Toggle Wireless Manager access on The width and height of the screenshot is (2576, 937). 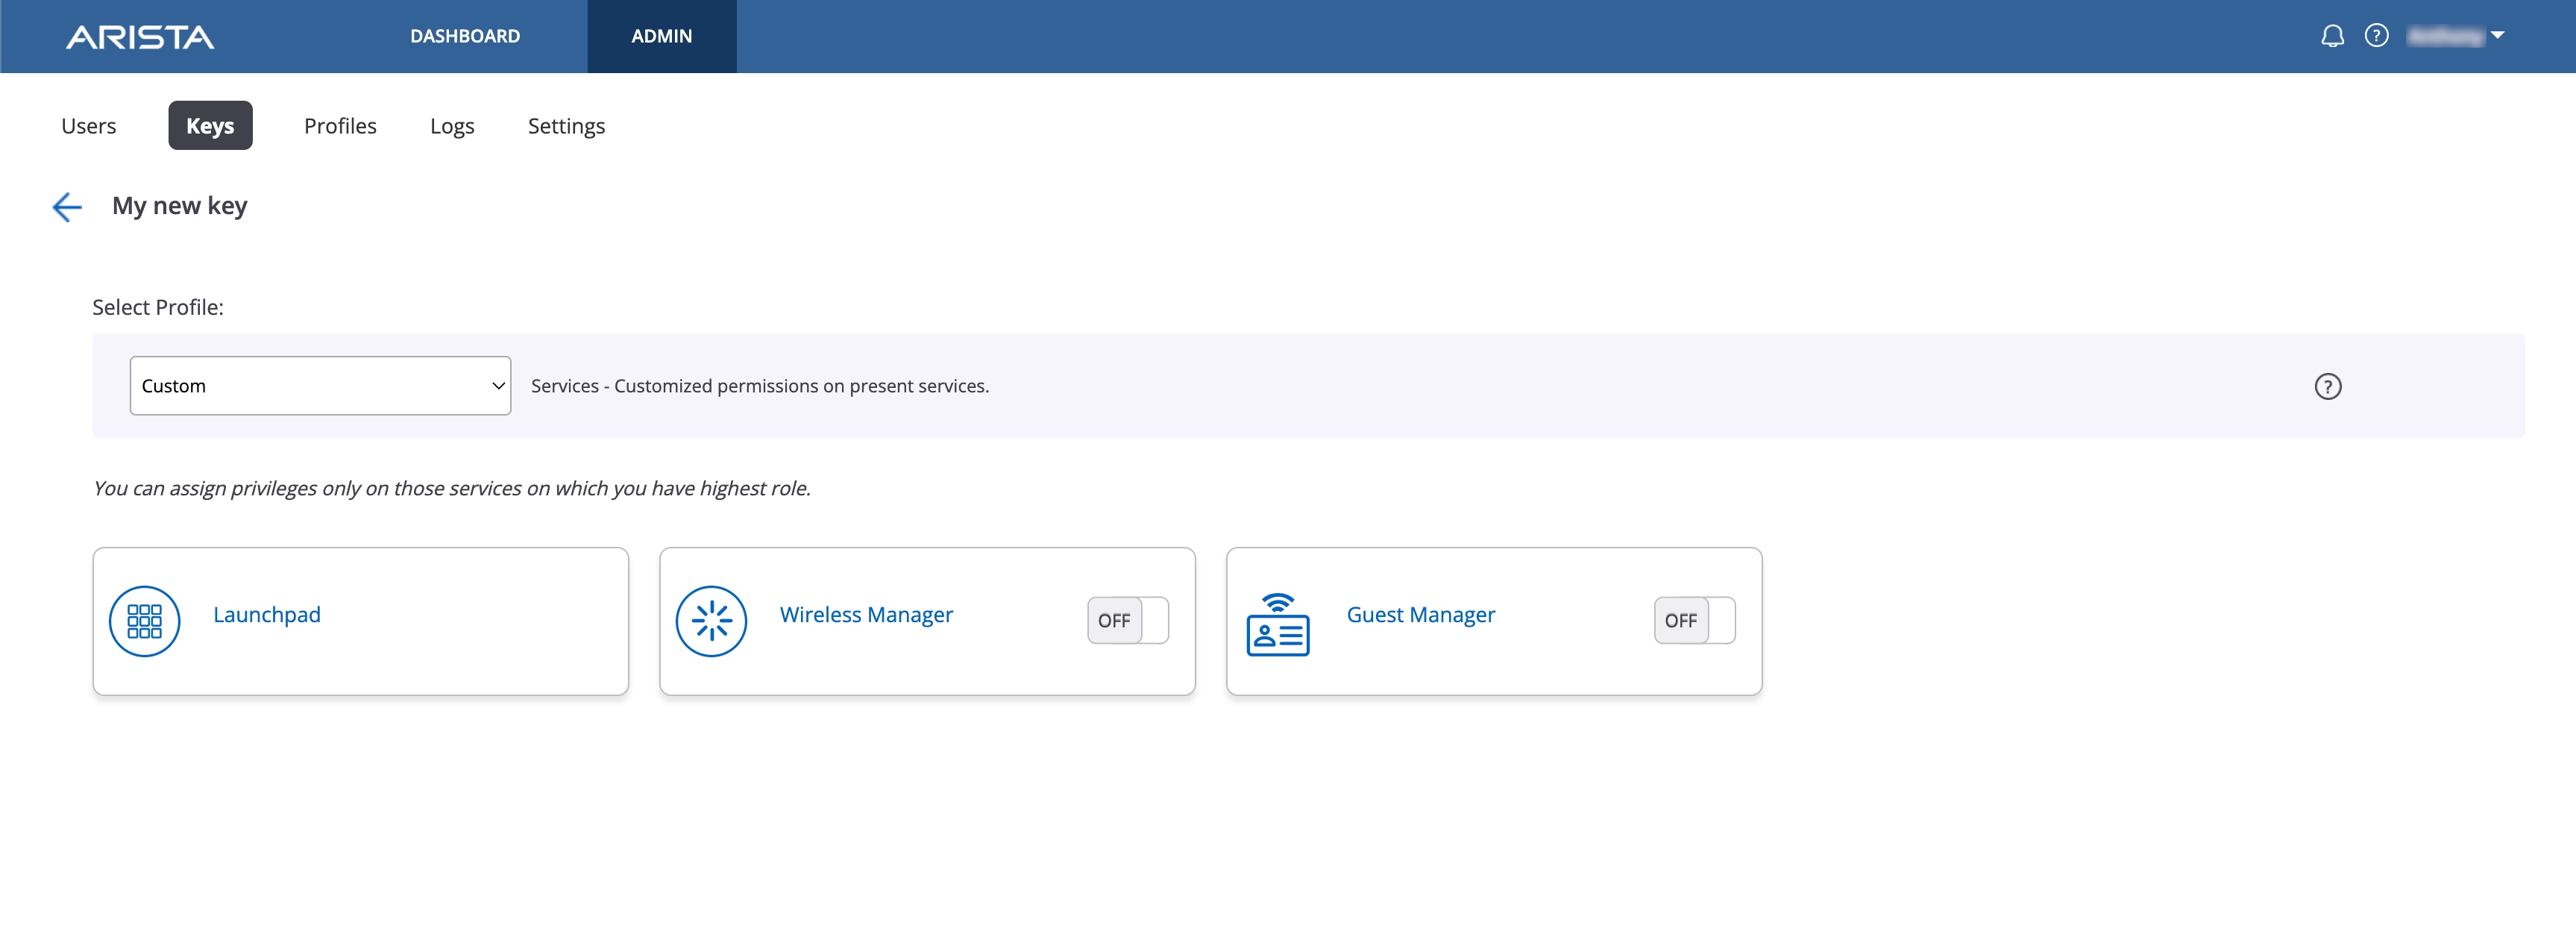[1127, 620]
